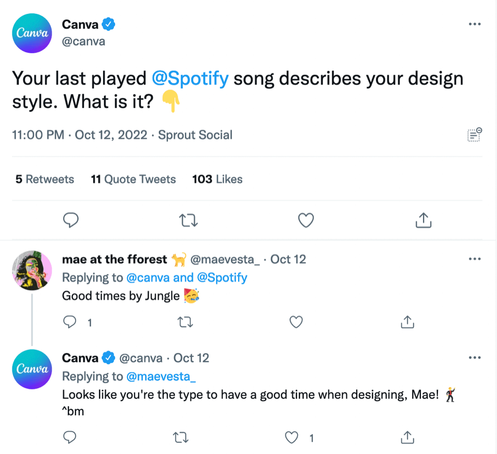Like Canva's main tweet
The width and height of the screenshot is (497, 454).
coord(305,220)
